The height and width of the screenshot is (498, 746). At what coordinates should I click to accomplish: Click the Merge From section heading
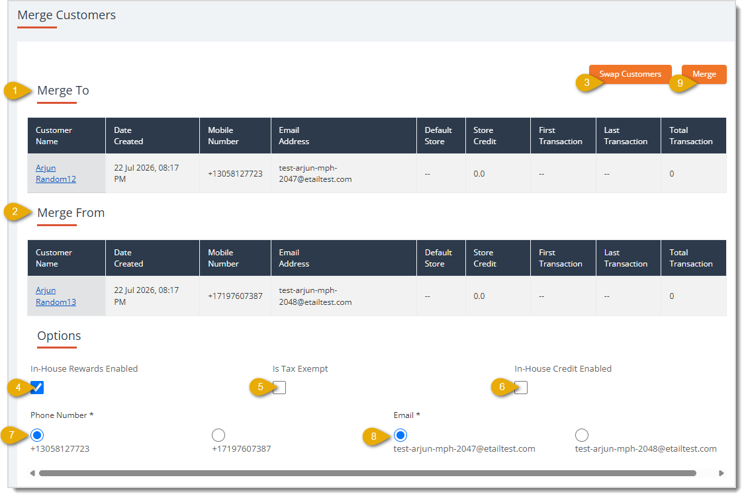point(71,212)
